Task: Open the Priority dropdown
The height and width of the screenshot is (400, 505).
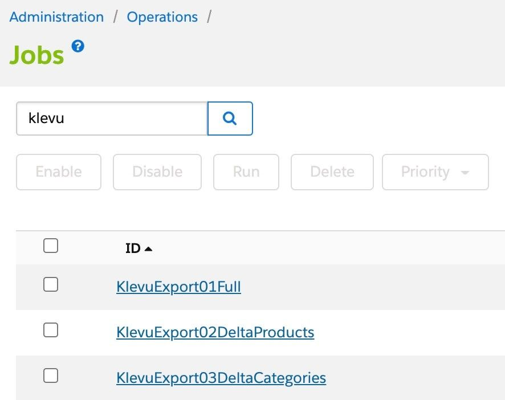Action: click(435, 172)
